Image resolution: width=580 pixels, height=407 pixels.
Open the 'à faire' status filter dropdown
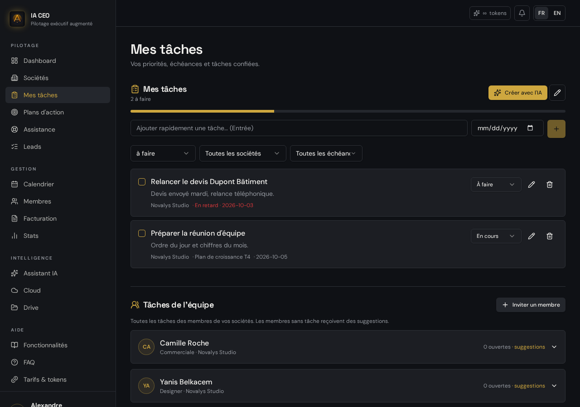[163, 153]
